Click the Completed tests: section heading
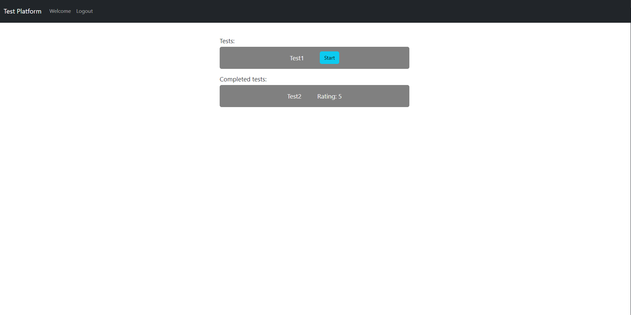The height and width of the screenshot is (315, 631). [243, 79]
